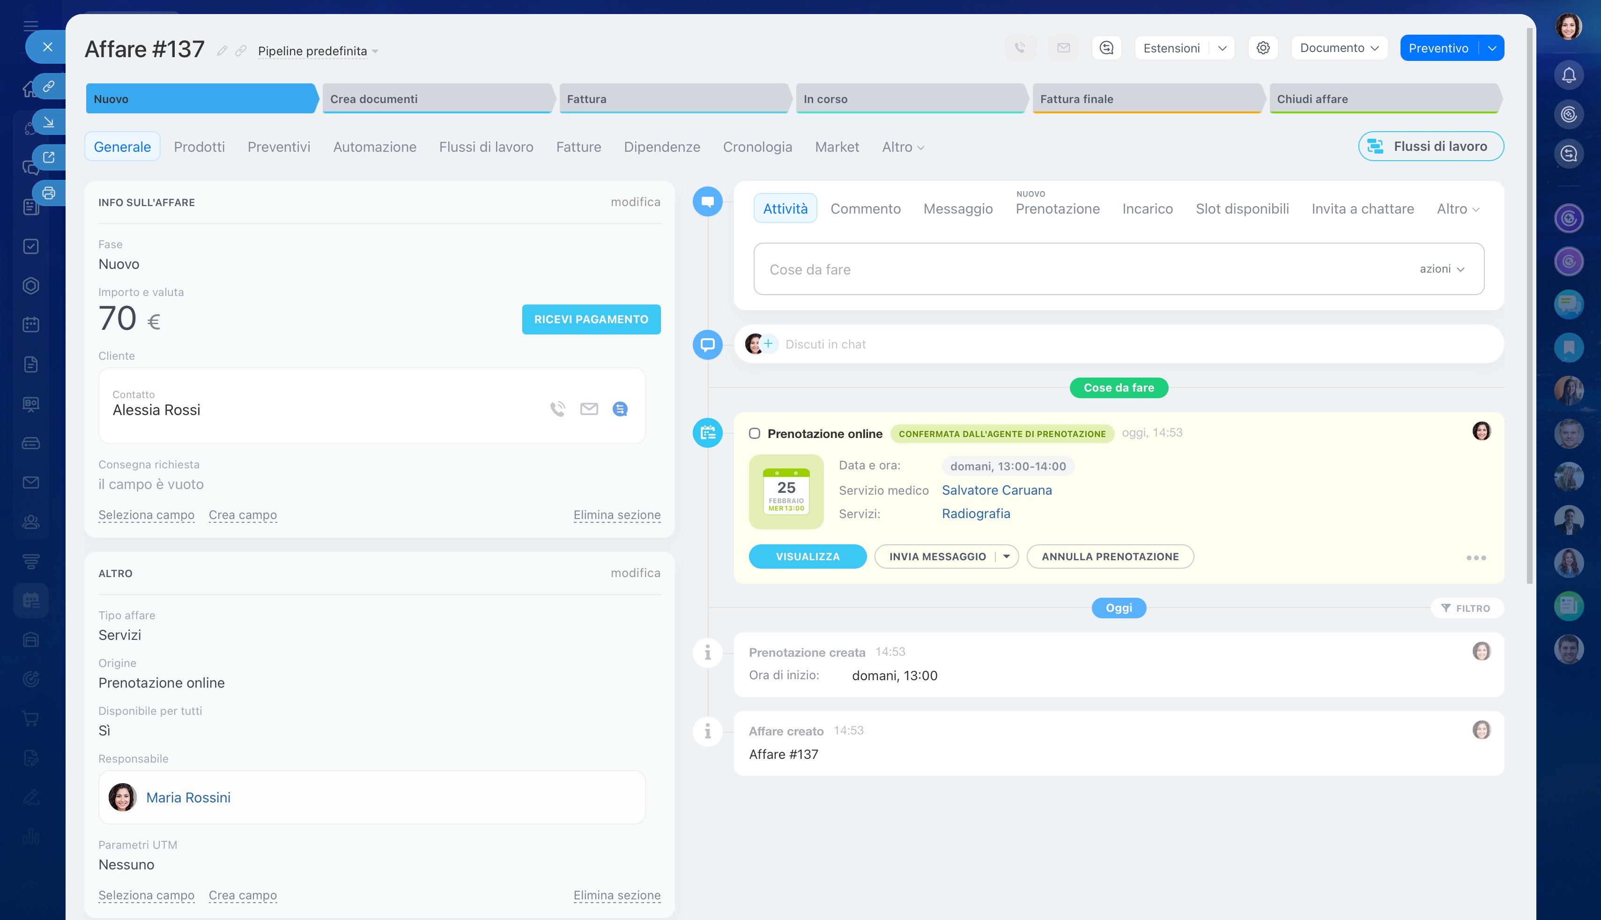Click the print icon on left panel
This screenshot has height=920, width=1601.
click(49, 193)
